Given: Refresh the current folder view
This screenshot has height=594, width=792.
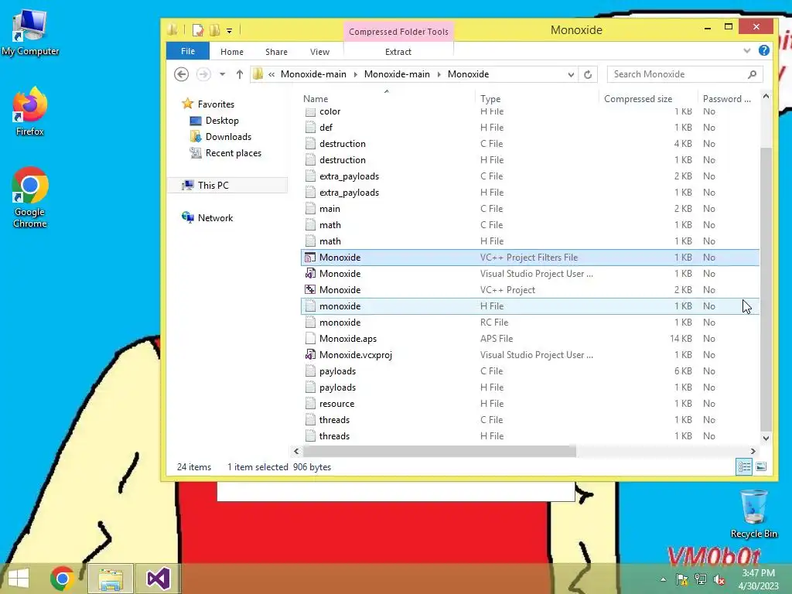Looking at the screenshot, I should [588, 74].
